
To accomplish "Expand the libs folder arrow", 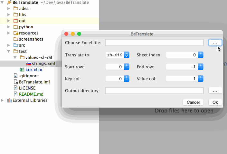I will [x=9, y=14].
